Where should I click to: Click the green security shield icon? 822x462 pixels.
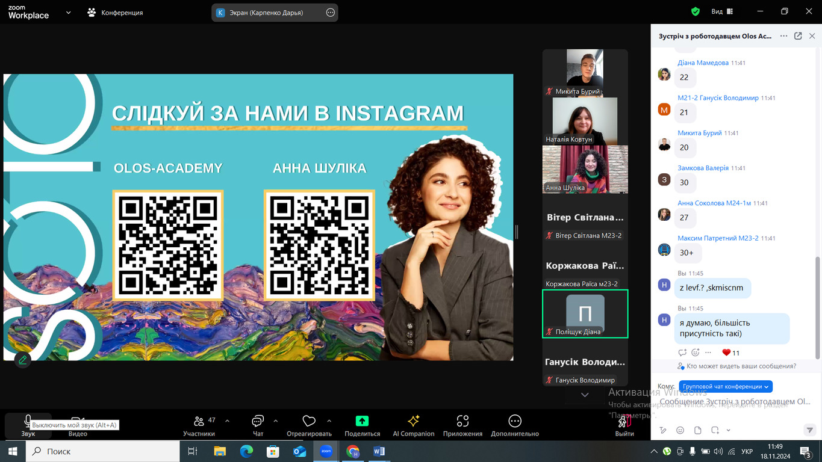[x=696, y=11]
